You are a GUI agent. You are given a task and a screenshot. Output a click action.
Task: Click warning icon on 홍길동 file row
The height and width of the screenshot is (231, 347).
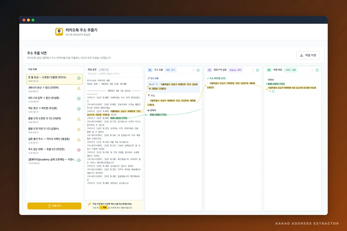click(79, 140)
